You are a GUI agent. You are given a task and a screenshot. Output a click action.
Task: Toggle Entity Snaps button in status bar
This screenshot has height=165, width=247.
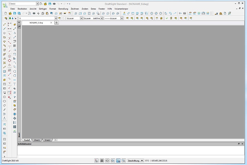[118, 161]
